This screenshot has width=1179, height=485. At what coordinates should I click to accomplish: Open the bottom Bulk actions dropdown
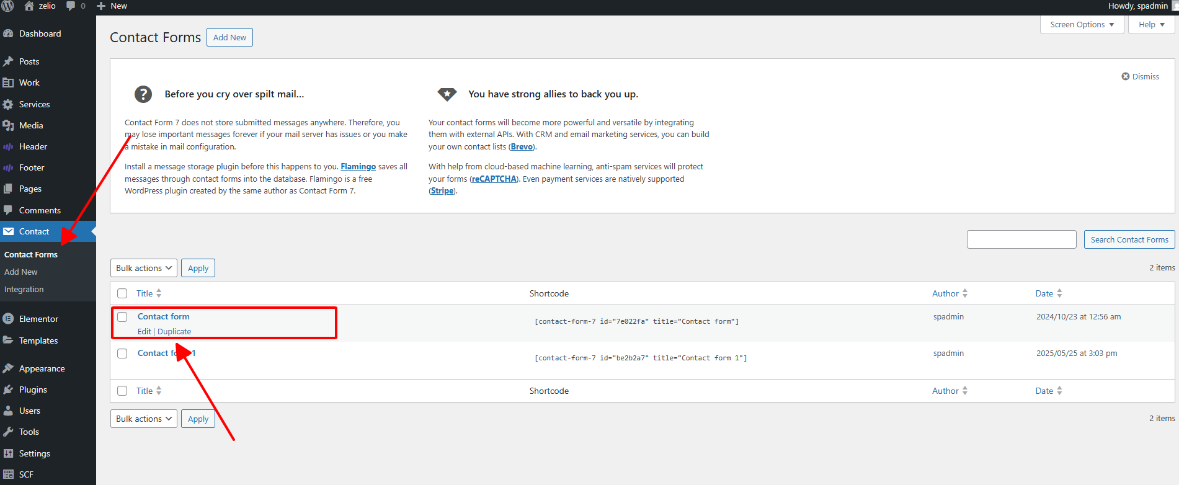(144, 419)
